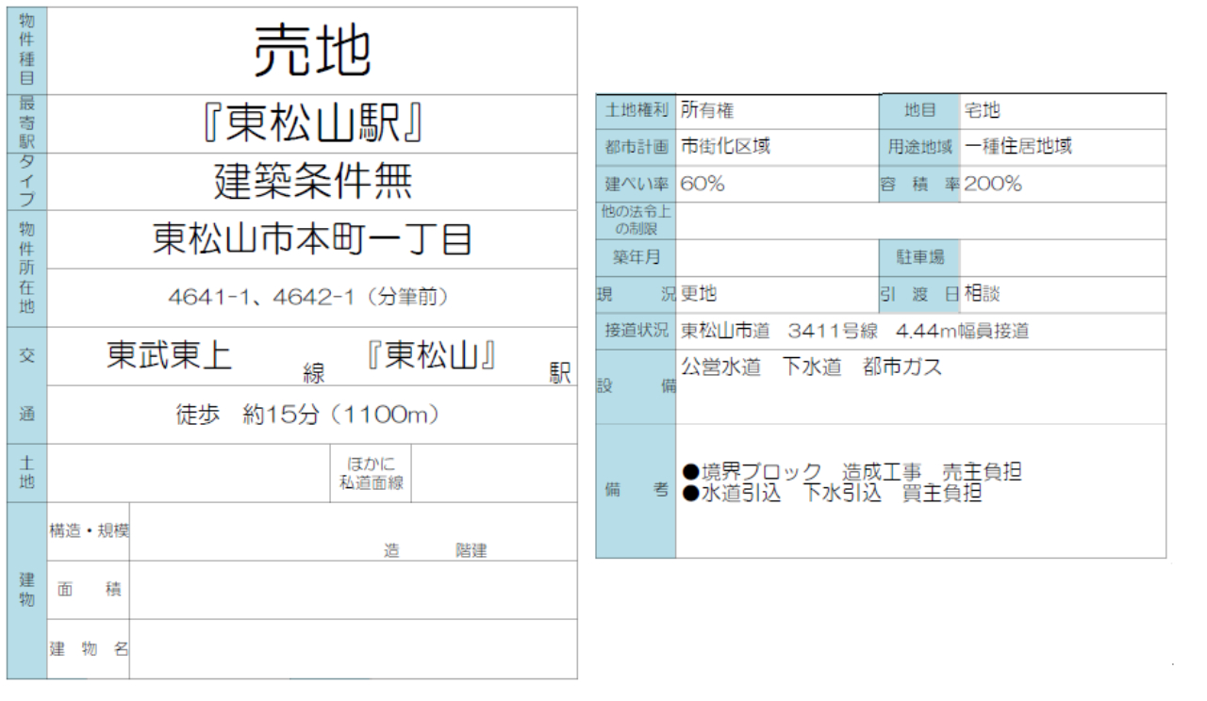Select the 60% coverage value
The width and height of the screenshot is (1207, 701).
point(703,185)
